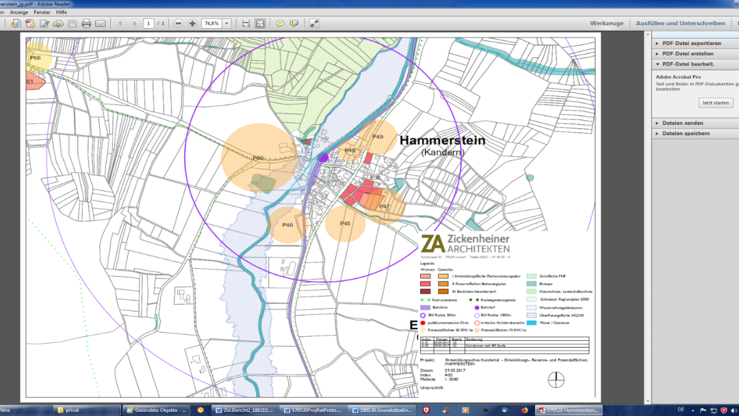Go to previous page arrow icon
Screen dimensions: 739x416
coord(120,23)
